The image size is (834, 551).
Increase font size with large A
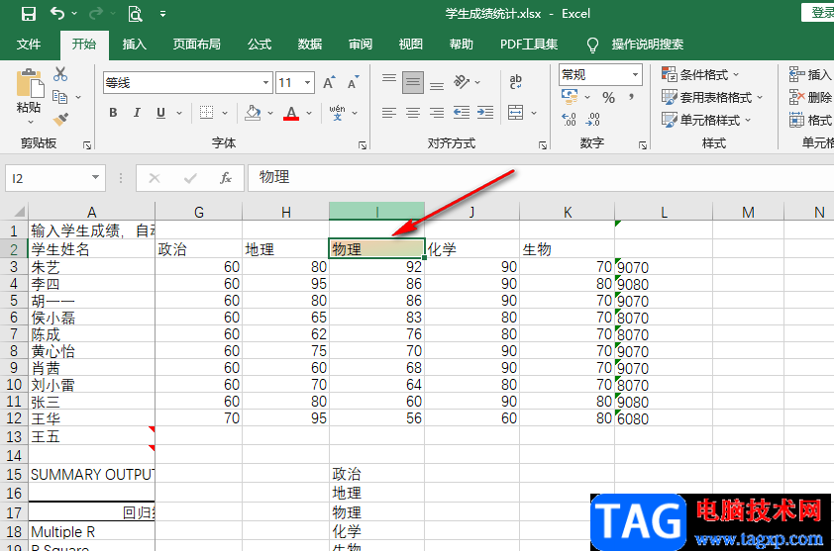coord(329,83)
